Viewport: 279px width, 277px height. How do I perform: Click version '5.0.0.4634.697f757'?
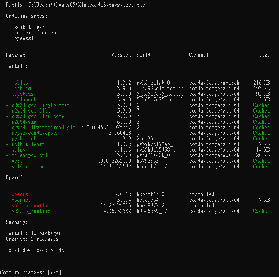(106, 128)
